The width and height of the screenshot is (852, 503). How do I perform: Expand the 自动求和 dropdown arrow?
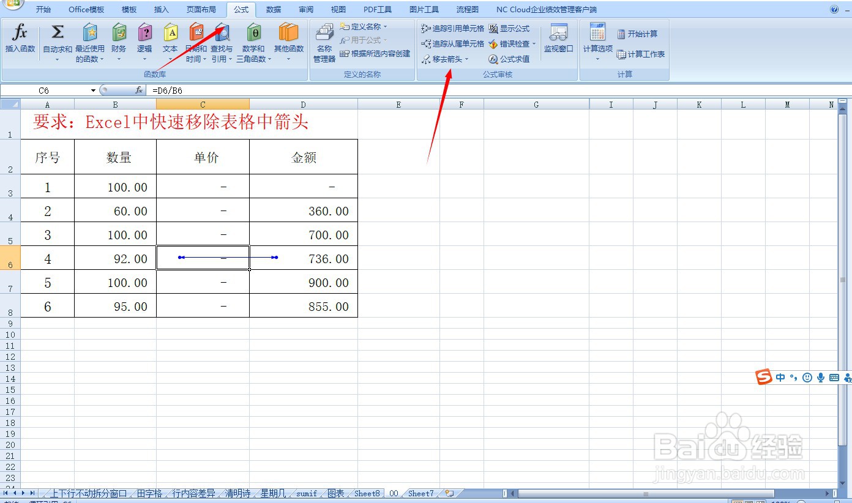coord(58,59)
